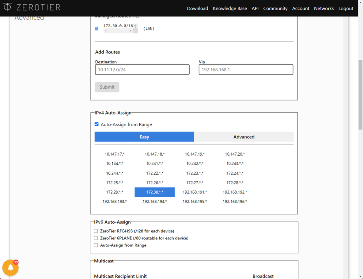Image resolution: width=363 pixels, height=279 pixels.
Task: Focus the Via route input field
Action: 246,70
